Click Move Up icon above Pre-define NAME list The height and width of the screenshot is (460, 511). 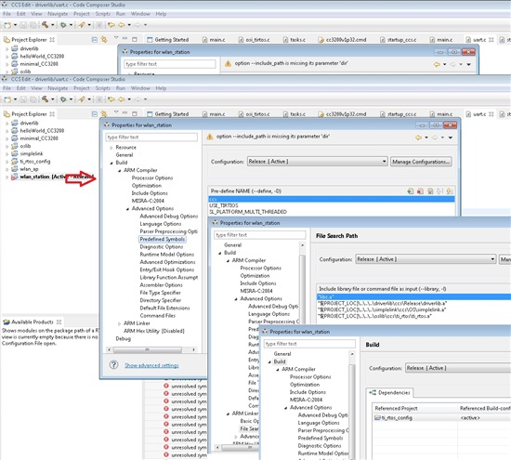(x=439, y=191)
